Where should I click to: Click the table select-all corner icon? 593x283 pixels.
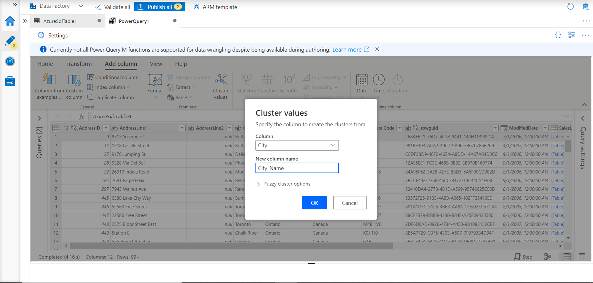(56, 128)
